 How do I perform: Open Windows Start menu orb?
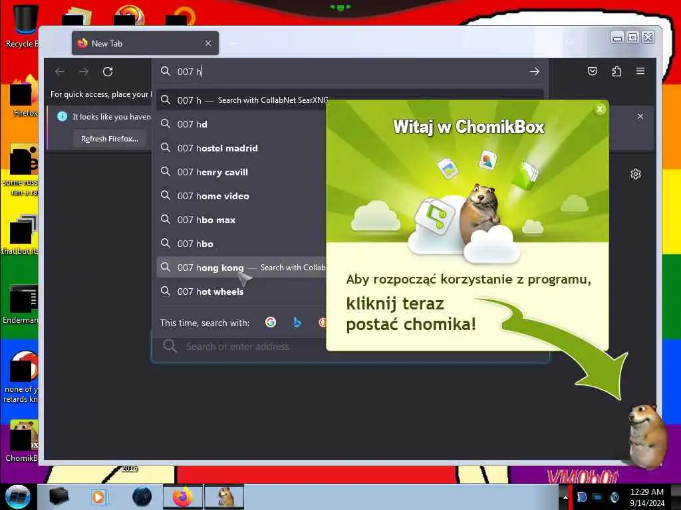coord(18,497)
